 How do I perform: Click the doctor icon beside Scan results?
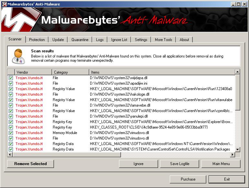click(x=18, y=56)
